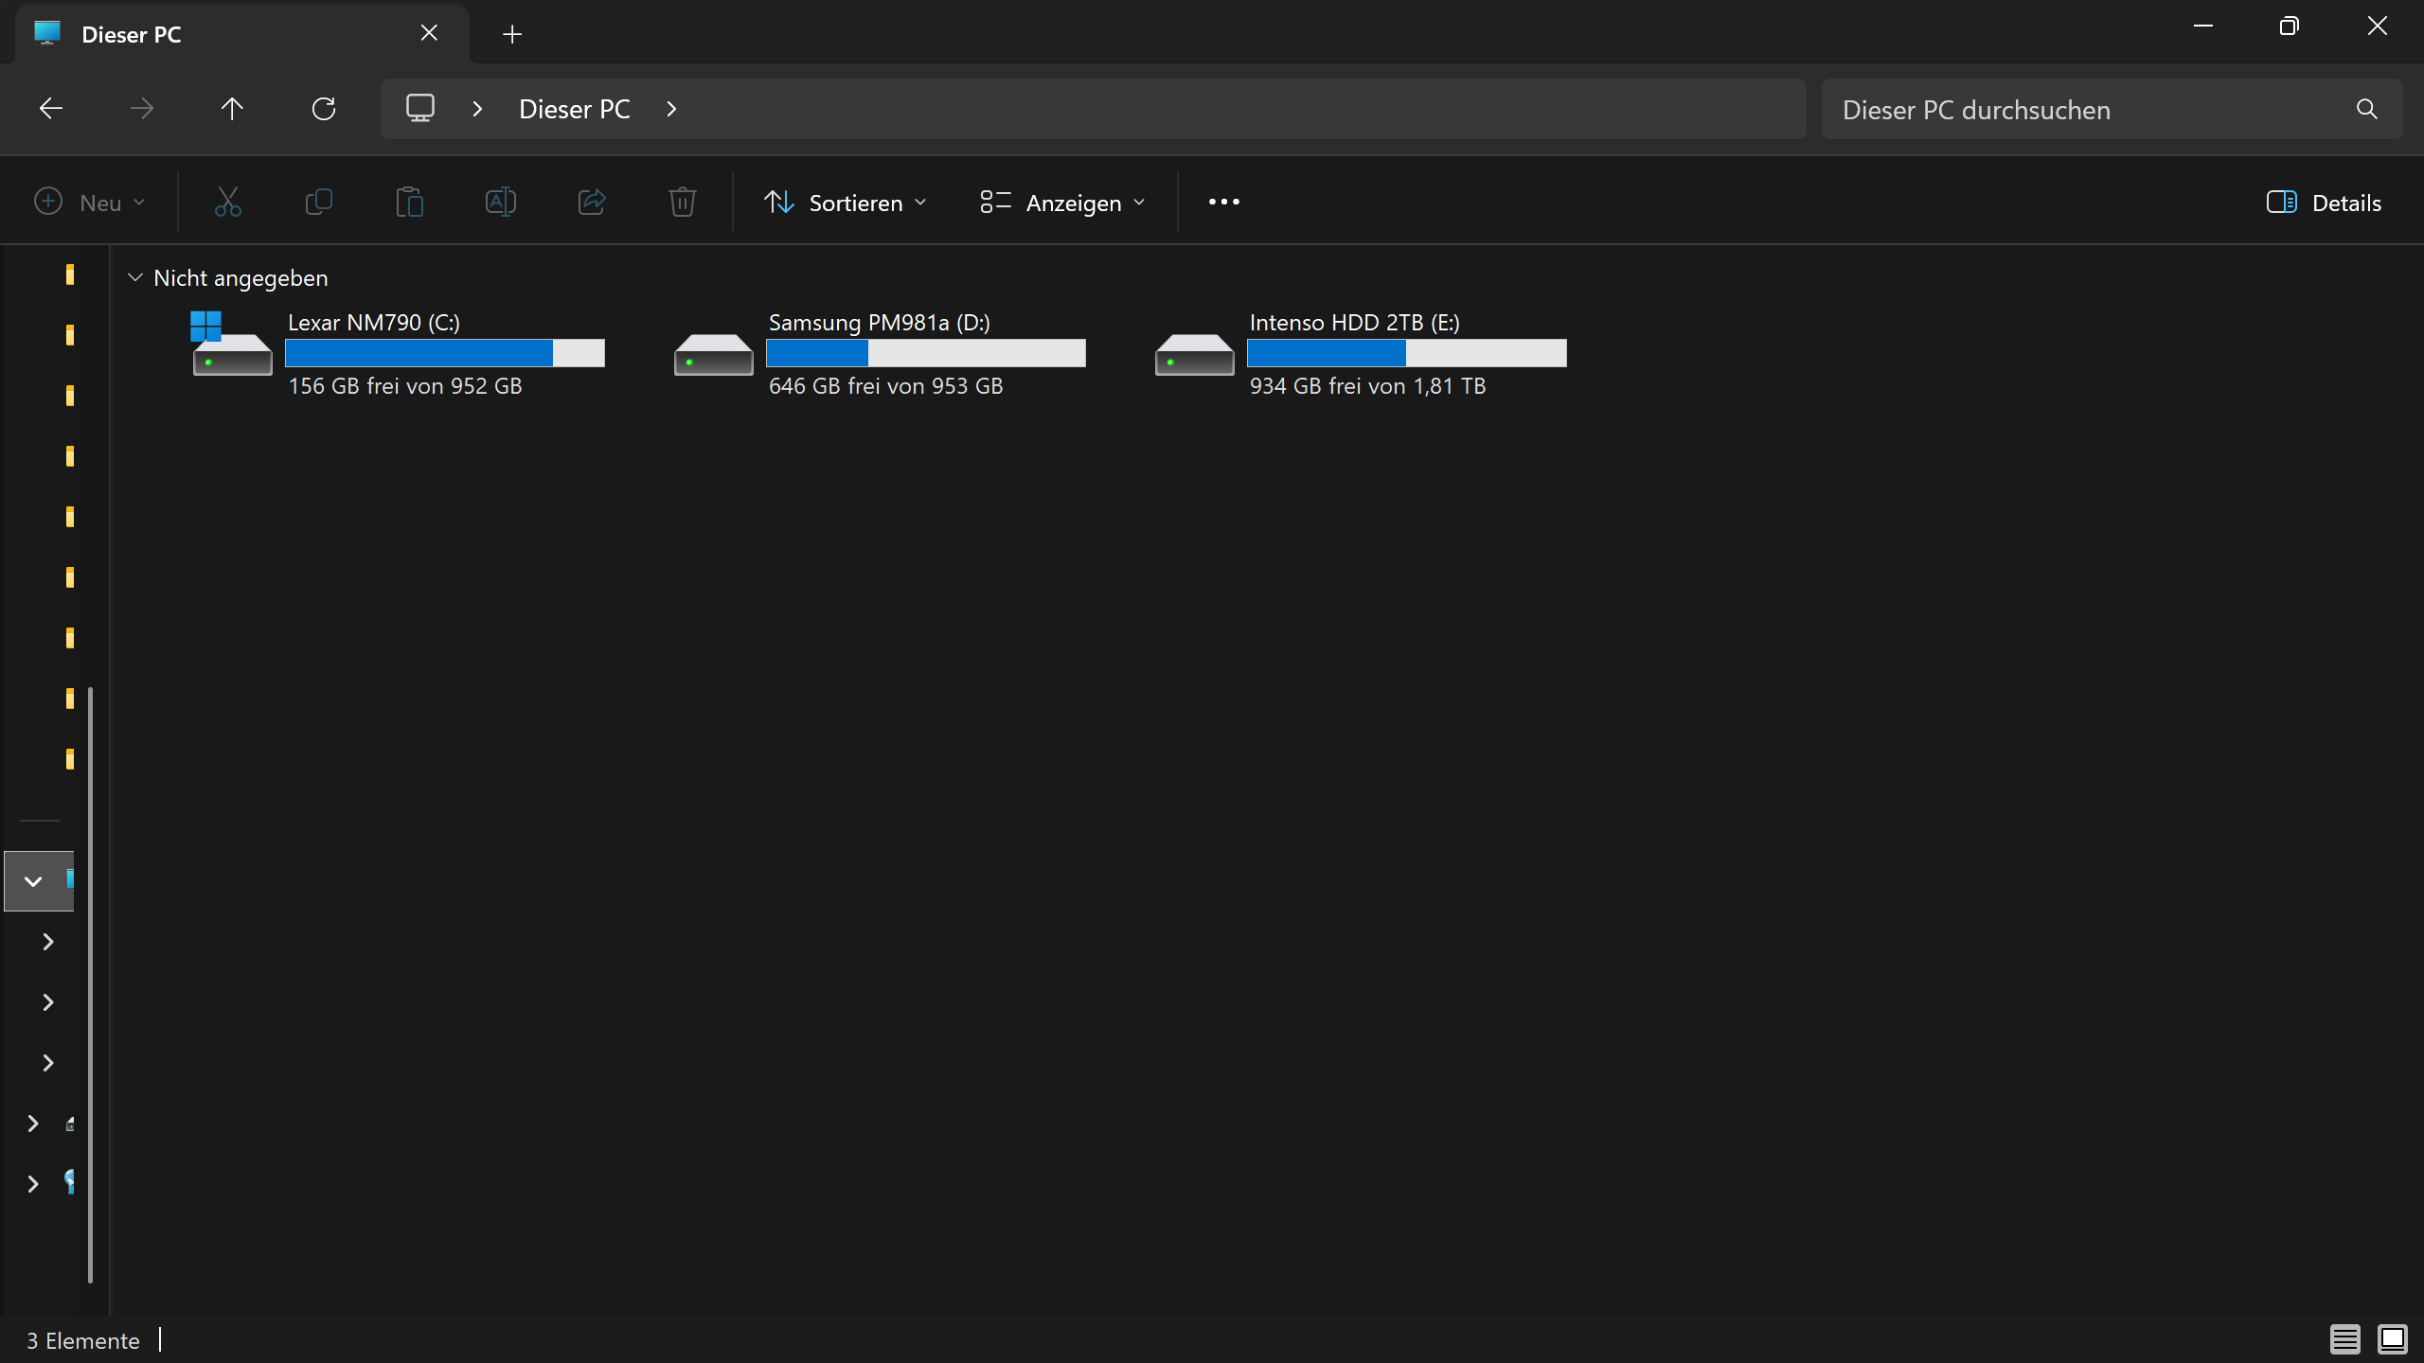Go back with the back arrow
2424x1363 pixels.
pyautogui.click(x=51, y=109)
